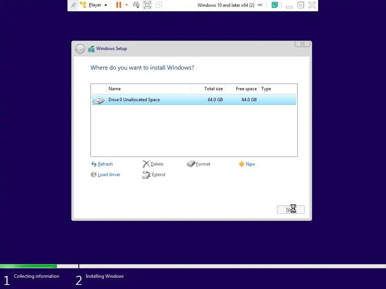Click the Format drive icon

tap(191, 164)
